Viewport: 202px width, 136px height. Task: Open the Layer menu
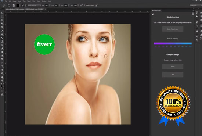(19, 1)
